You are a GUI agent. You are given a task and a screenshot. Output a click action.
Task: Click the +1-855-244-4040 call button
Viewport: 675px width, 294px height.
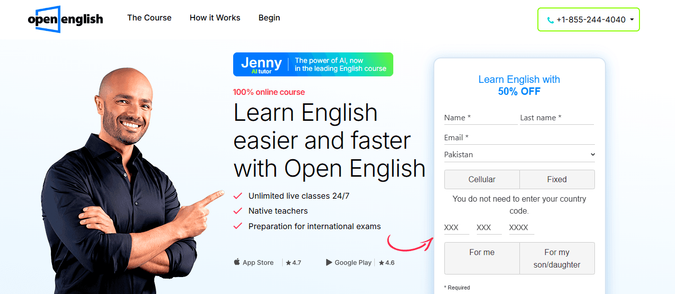[588, 19]
